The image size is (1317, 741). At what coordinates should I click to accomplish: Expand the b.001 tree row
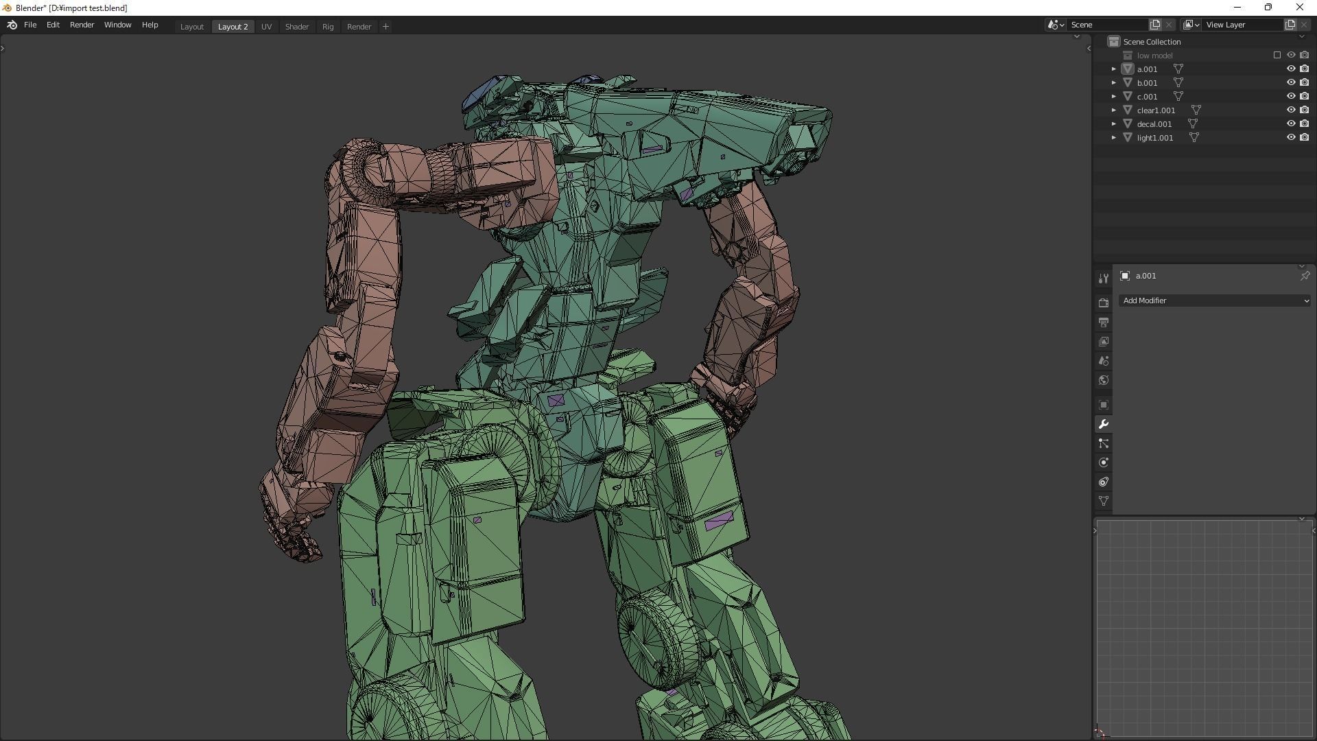[x=1114, y=82]
